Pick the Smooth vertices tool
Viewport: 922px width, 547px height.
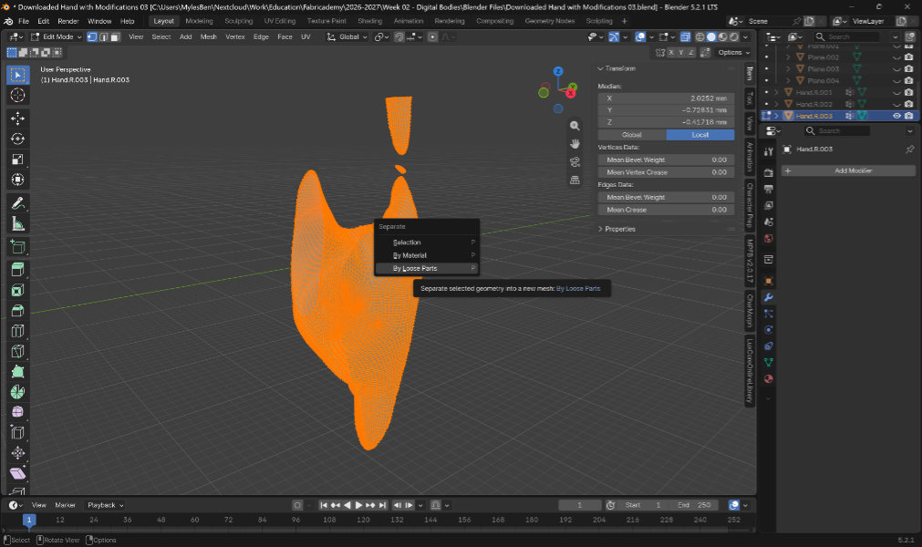(x=17, y=412)
